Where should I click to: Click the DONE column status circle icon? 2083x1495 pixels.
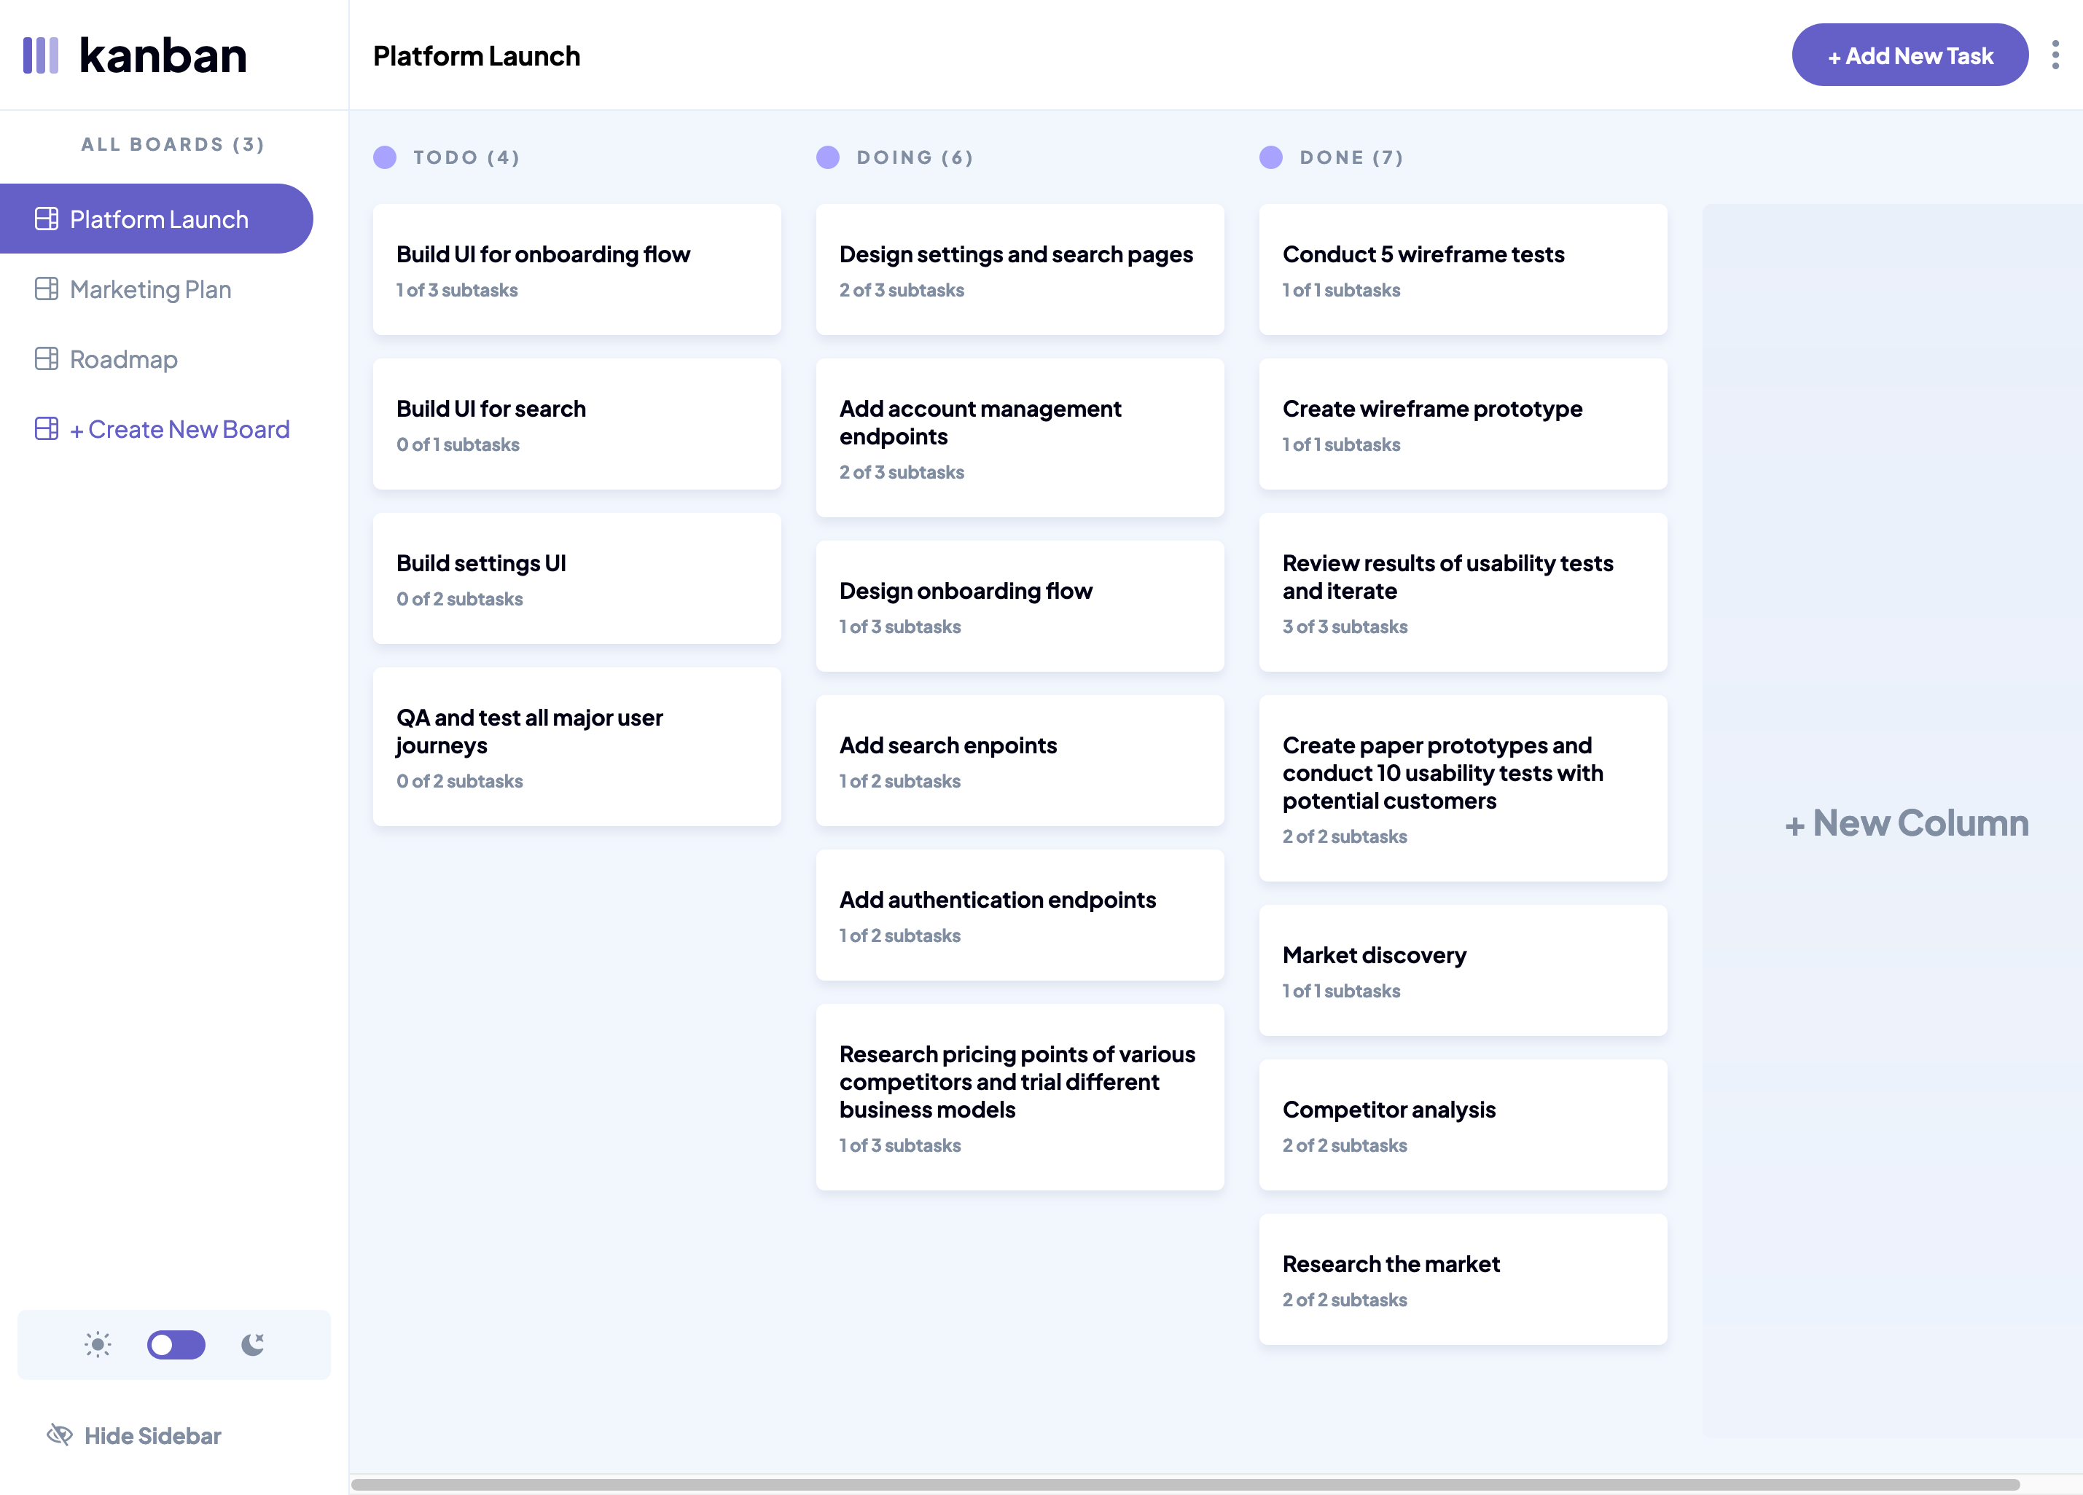pos(1271,157)
